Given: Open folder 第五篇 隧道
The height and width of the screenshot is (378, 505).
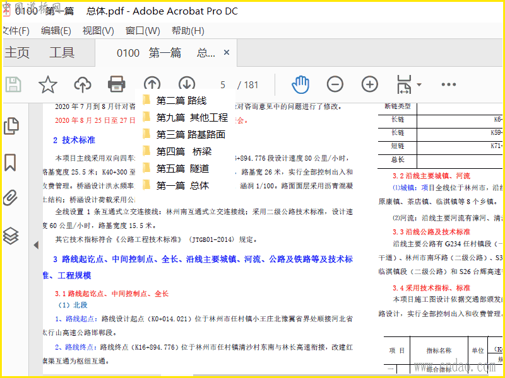Looking at the screenshot, I should tap(182, 168).
